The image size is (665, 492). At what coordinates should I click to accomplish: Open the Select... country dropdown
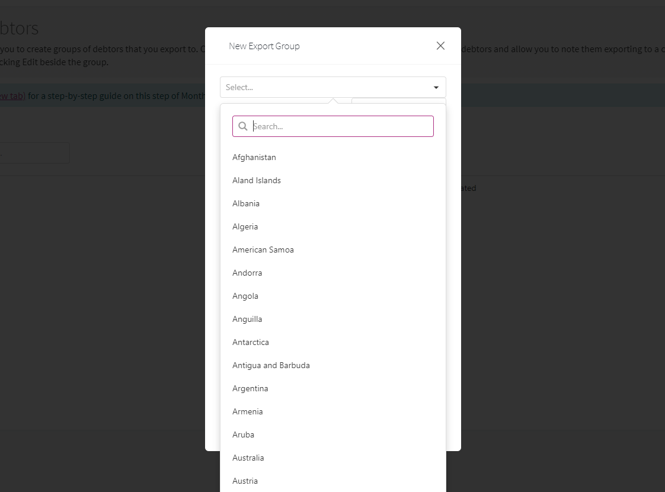coord(333,87)
